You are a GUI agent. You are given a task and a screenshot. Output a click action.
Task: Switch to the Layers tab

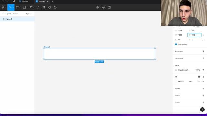click(8, 14)
